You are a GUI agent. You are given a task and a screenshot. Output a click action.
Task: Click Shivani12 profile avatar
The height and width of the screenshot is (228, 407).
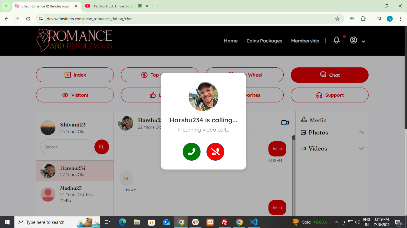[48, 128]
